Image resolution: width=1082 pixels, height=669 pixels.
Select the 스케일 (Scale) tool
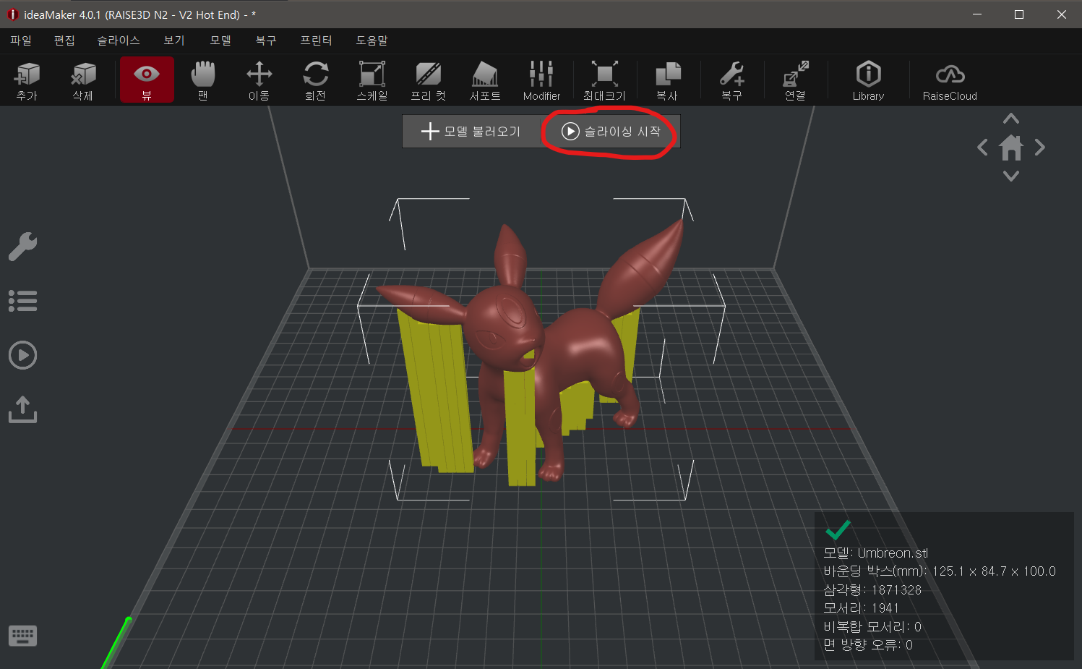tap(372, 80)
